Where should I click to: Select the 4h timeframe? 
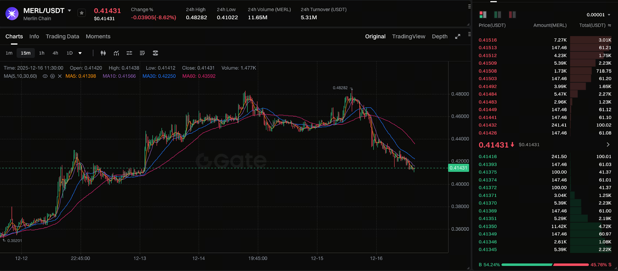click(55, 53)
